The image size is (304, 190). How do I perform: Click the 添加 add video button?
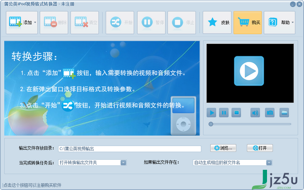click(x=20, y=23)
